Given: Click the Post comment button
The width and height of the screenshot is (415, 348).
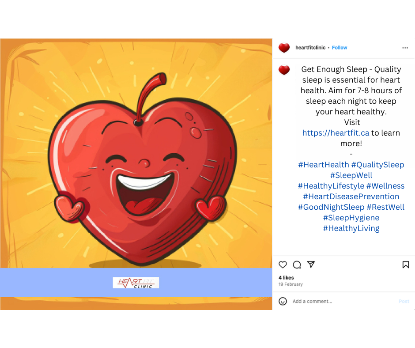Looking at the screenshot, I should pyautogui.click(x=404, y=301).
